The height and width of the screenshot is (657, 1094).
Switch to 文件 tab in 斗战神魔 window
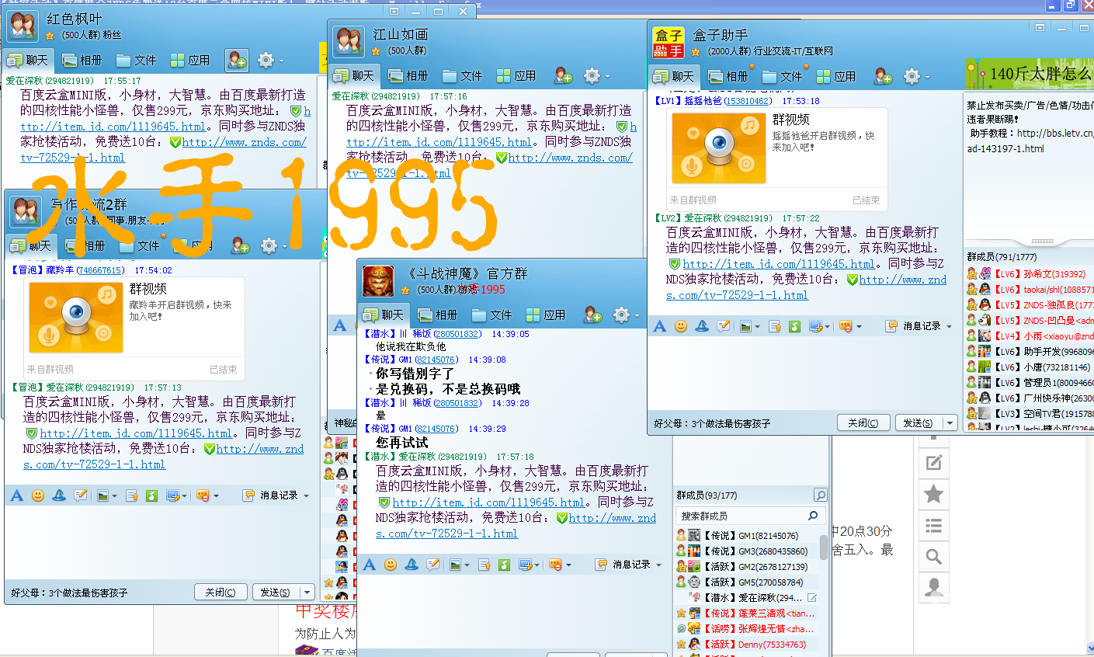[x=491, y=315]
